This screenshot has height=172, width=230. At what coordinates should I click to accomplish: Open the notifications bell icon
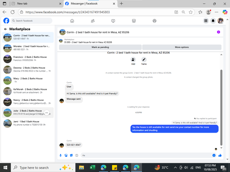(x=213, y=21)
